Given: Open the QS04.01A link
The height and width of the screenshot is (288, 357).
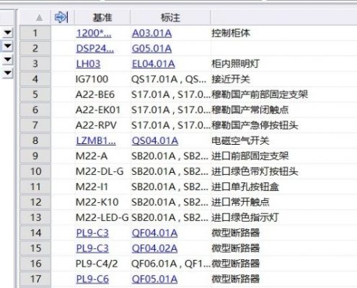Looking at the screenshot, I should 155,140.
